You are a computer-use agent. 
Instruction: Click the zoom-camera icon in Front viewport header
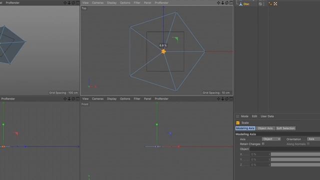click(x=222, y=99)
